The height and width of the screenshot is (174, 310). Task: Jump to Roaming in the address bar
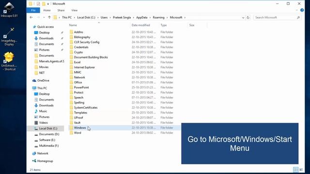pyautogui.click(x=158, y=17)
